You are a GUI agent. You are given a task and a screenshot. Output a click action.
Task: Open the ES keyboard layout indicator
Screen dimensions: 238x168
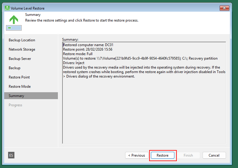[11, 155]
